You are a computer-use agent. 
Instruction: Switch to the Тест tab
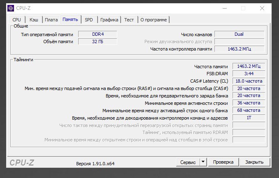[129, 20]
